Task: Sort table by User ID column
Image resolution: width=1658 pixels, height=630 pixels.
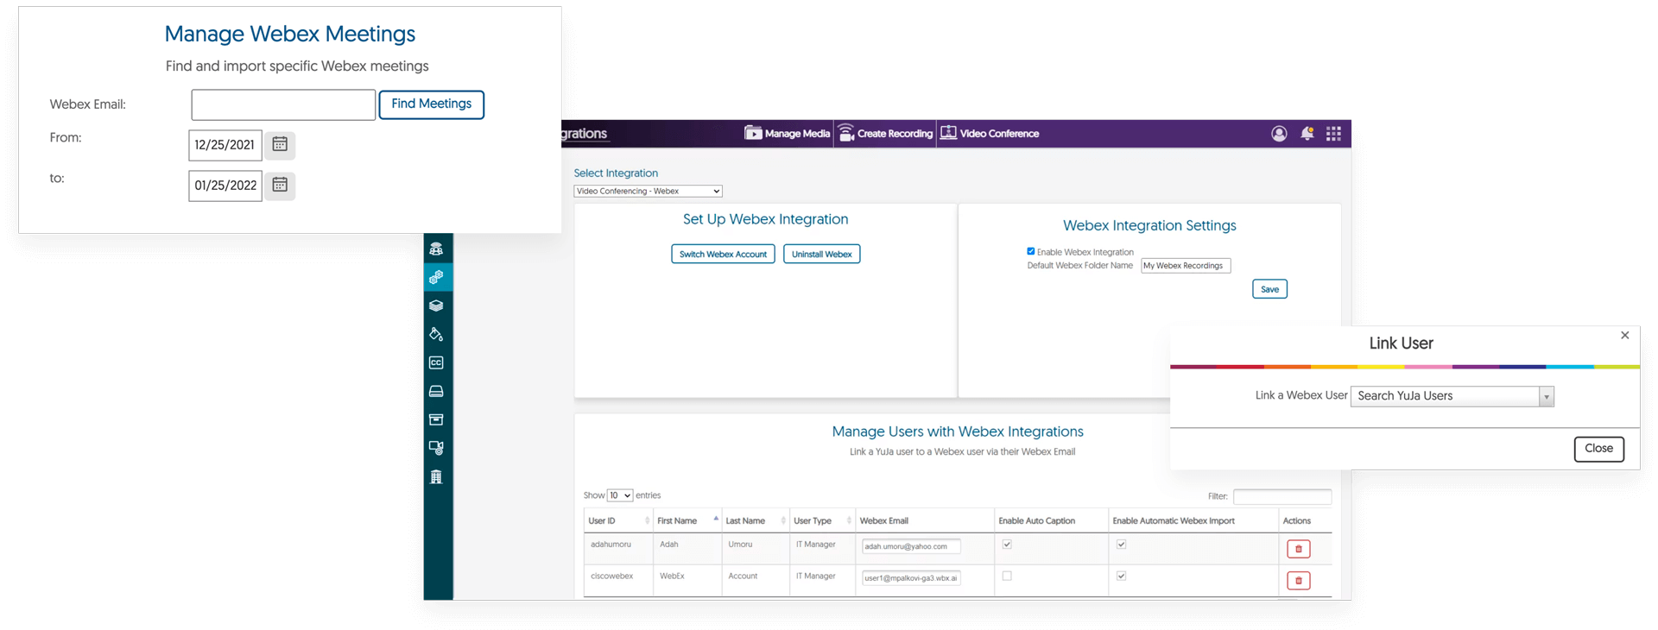Action: click(x=618, y=520)
